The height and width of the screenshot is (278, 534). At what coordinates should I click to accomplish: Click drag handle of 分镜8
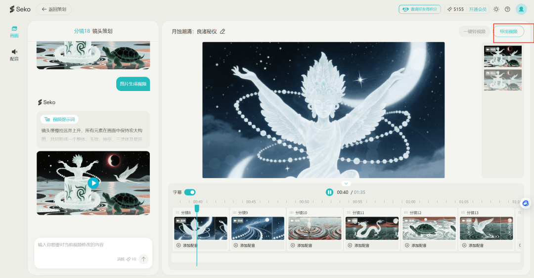[x=177, y=213]
